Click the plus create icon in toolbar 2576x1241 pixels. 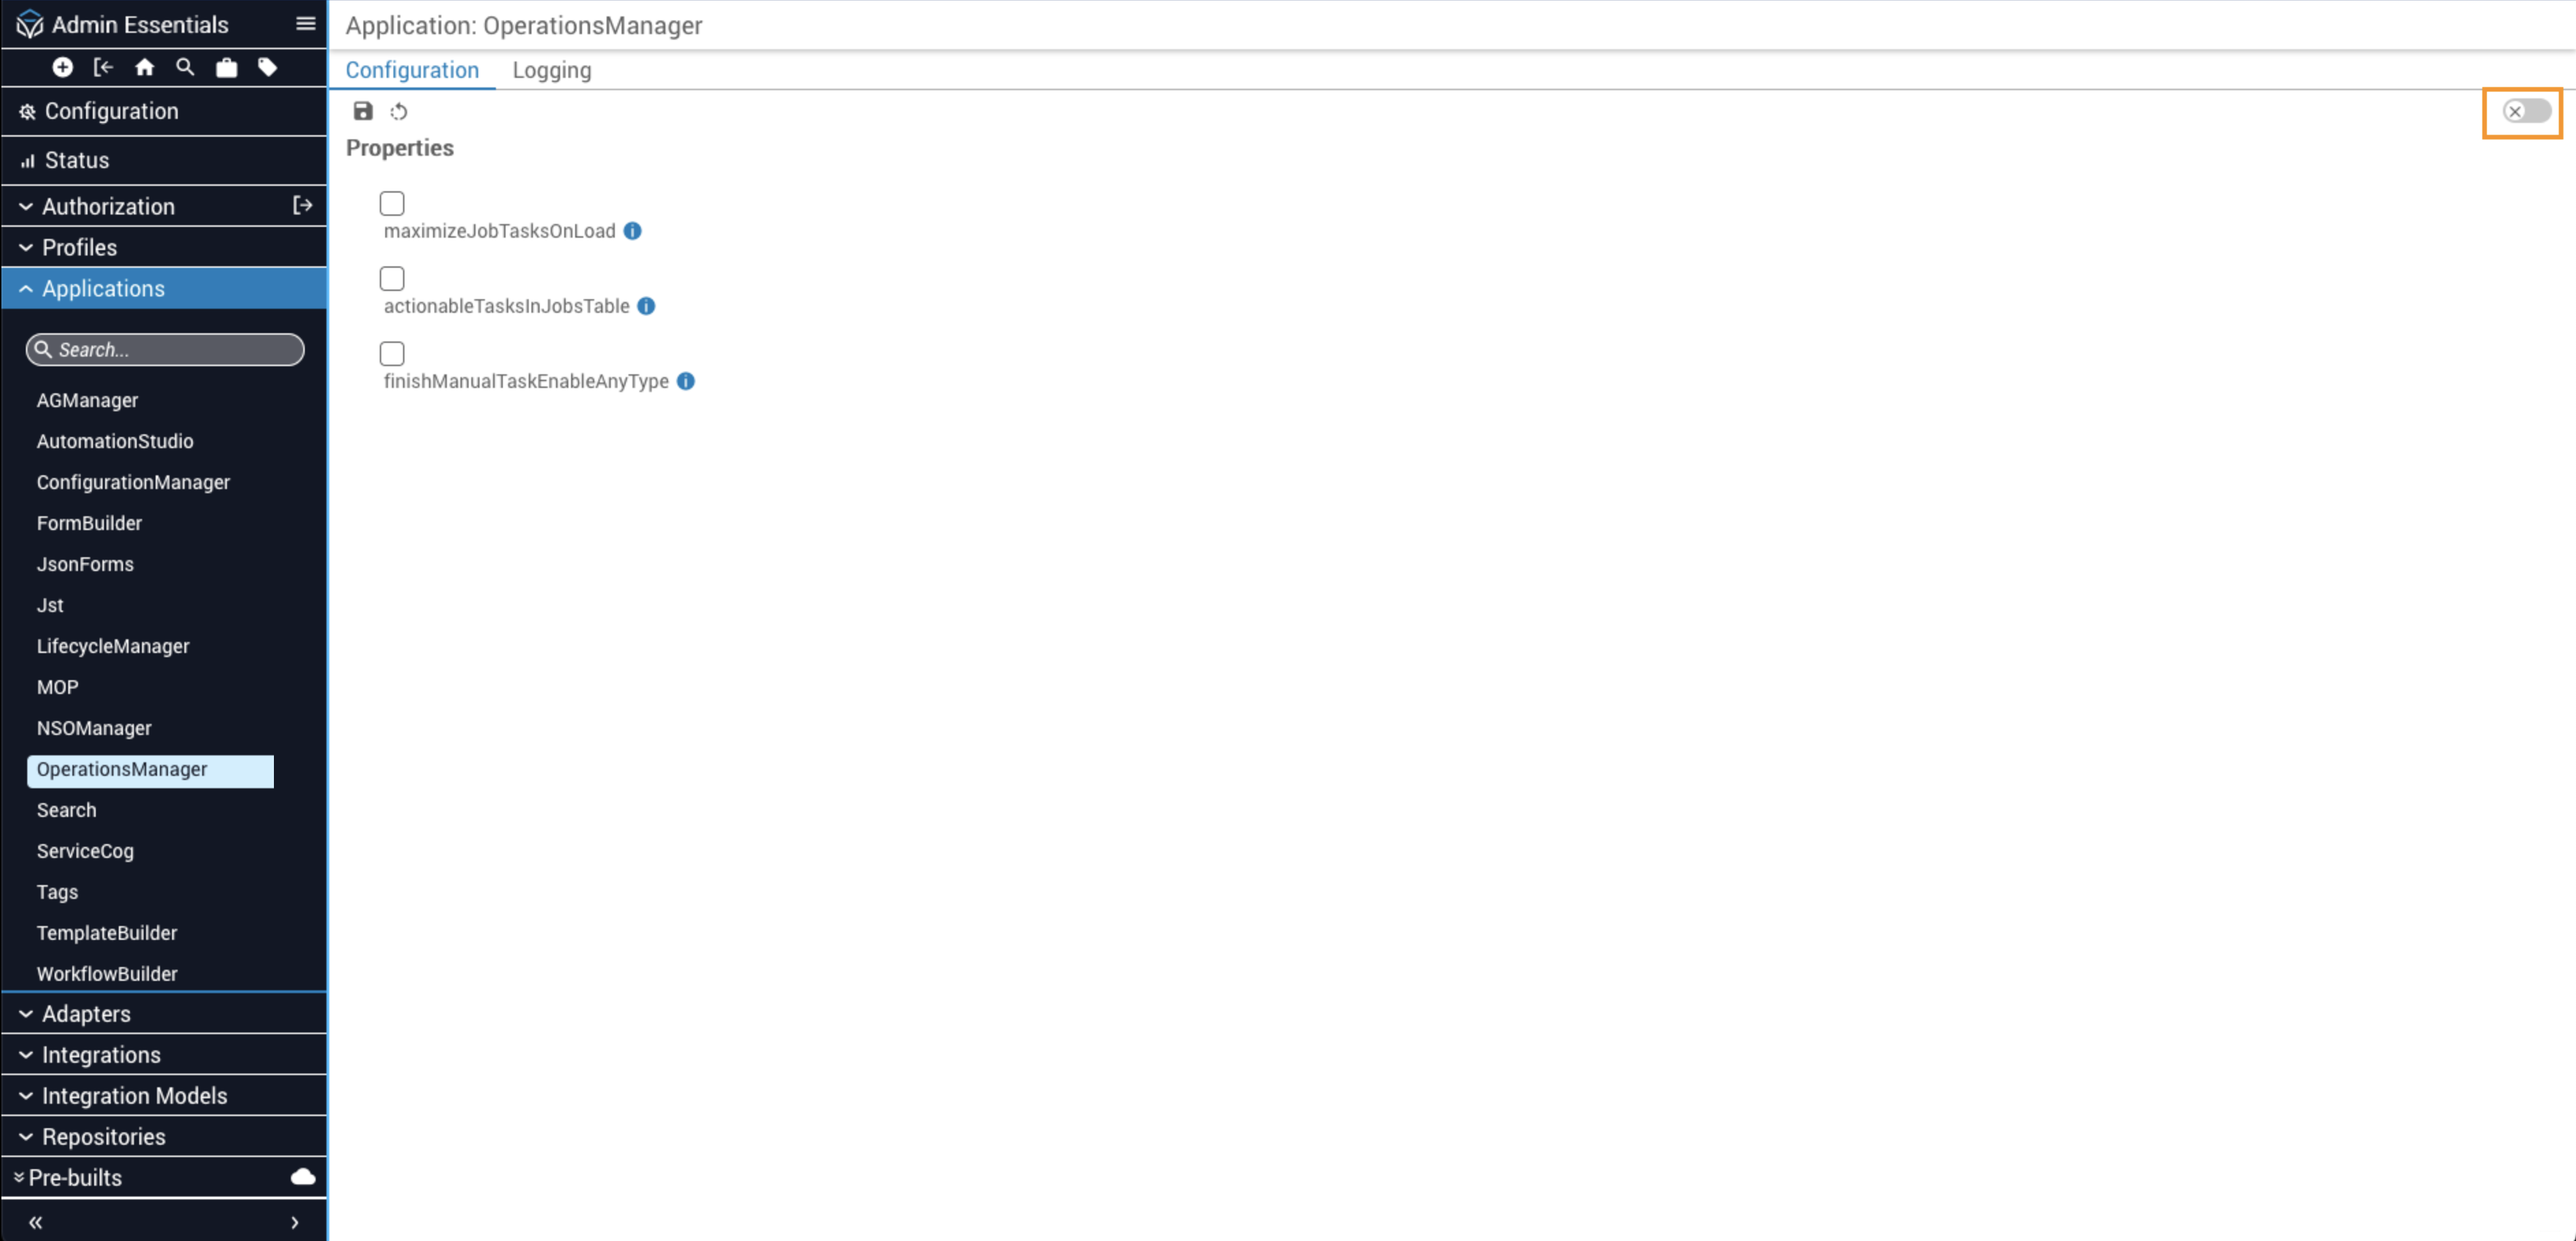(62, 67)
